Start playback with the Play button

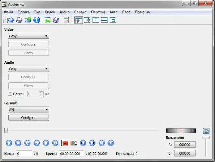pos(9,143)
